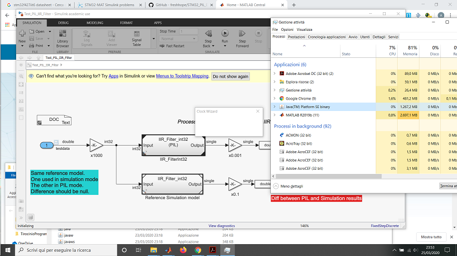Click Menus to Toolstrip Mapping link
The height and width of the screenshot is (256, 457).
pos(182,76)
